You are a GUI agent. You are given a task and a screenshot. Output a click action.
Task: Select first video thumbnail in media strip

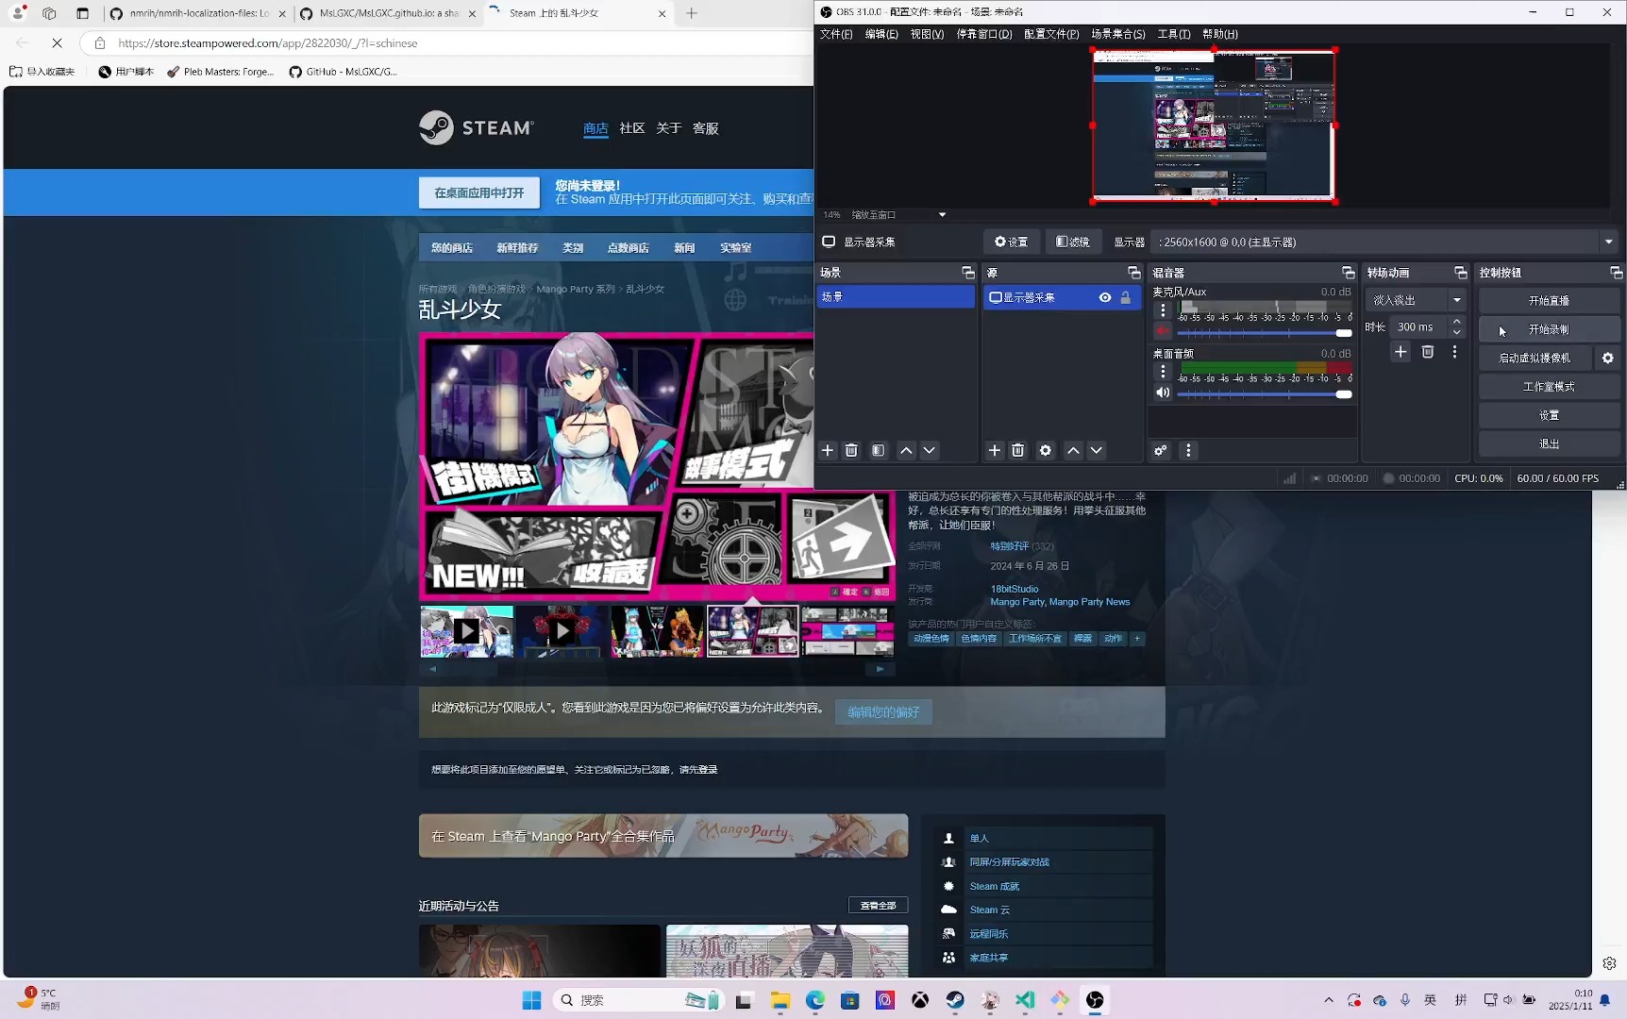467,631
